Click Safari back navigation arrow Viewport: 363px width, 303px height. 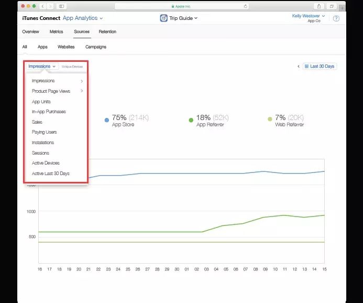pyautogui.click(x=42, y=6)
